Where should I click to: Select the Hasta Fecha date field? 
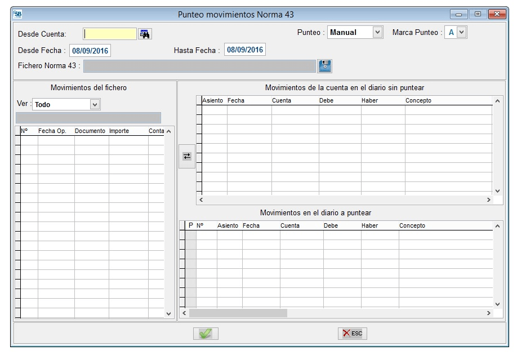pyautogui.click(x=245, y=50)
